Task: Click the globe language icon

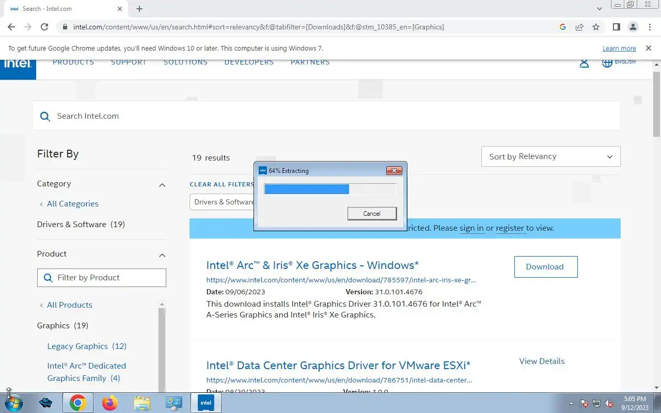Action: [x=607, y=62]
